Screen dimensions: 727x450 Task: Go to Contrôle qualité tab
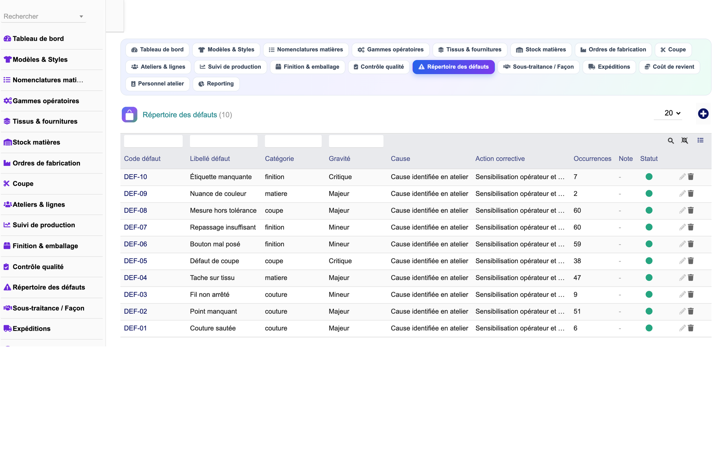[379, 67]
